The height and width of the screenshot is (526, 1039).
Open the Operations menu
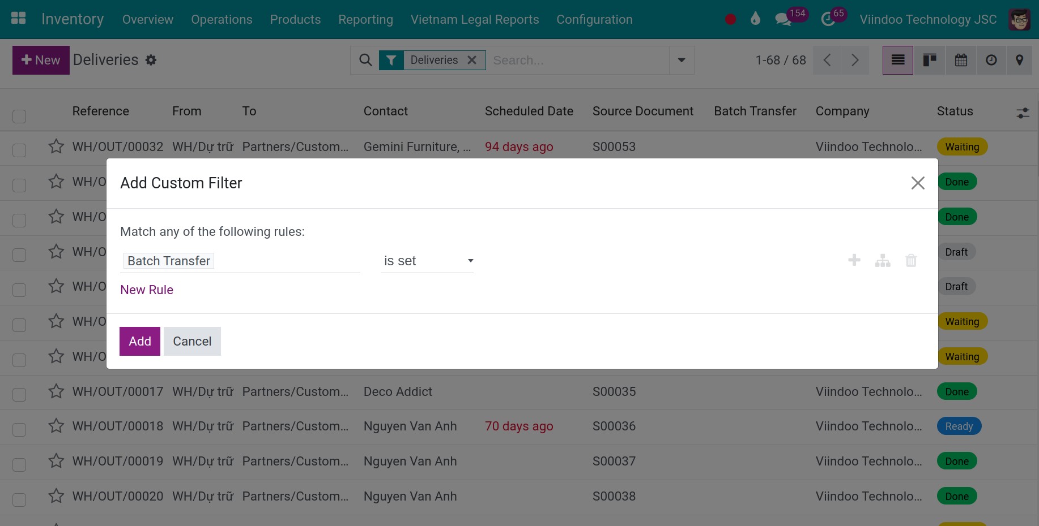222,19
